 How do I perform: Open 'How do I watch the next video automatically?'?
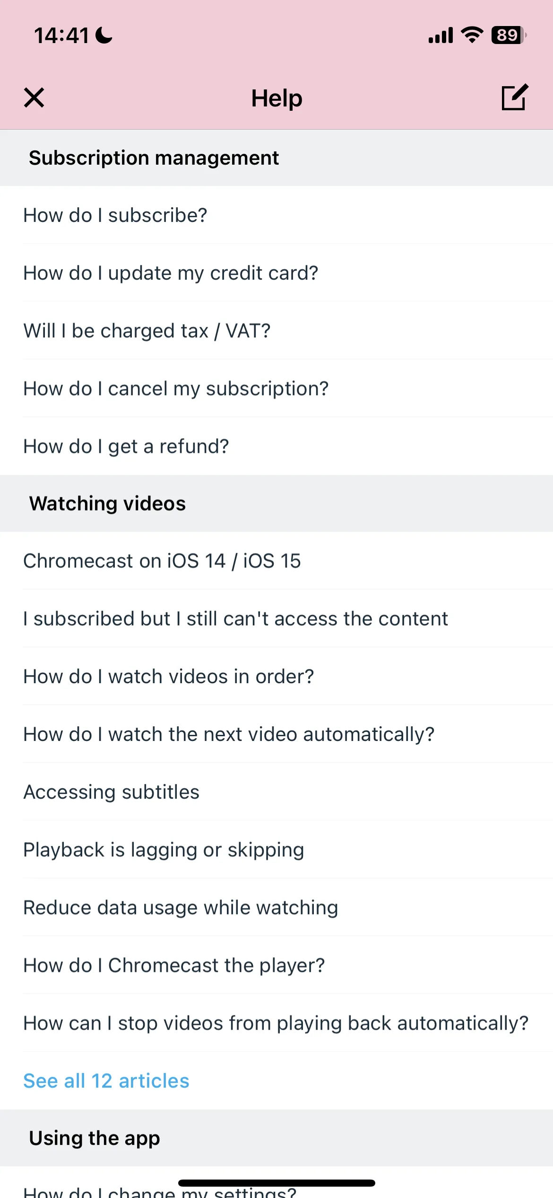coord(276,734)
